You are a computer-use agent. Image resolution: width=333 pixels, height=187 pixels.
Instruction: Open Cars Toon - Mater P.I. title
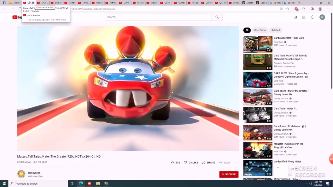coord(285,109)
